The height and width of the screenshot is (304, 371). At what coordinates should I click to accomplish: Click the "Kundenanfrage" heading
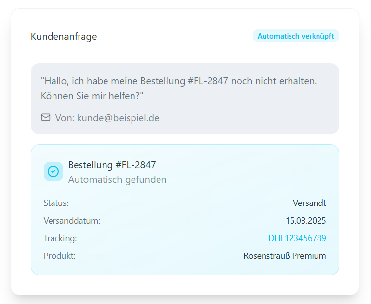tap(64, 36)
